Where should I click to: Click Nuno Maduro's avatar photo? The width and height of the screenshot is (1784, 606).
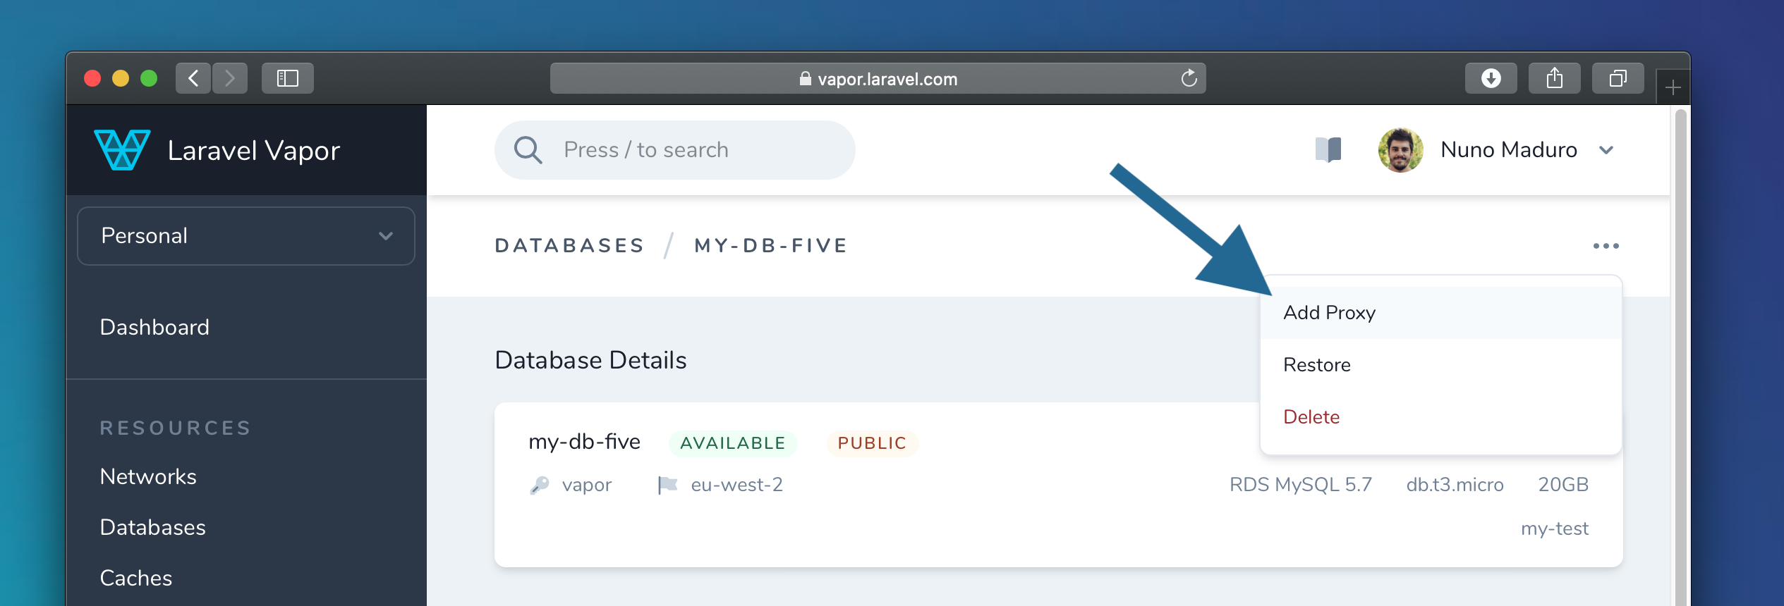click(1401, 149)
